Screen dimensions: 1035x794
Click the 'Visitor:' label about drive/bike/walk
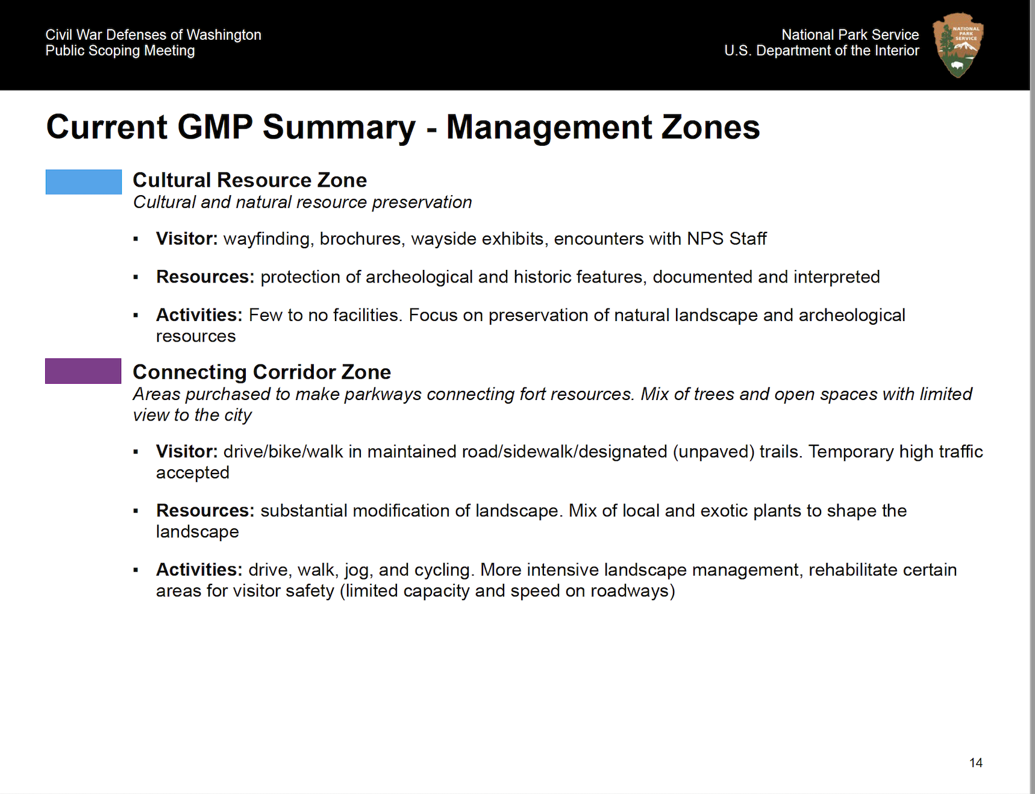186,451
